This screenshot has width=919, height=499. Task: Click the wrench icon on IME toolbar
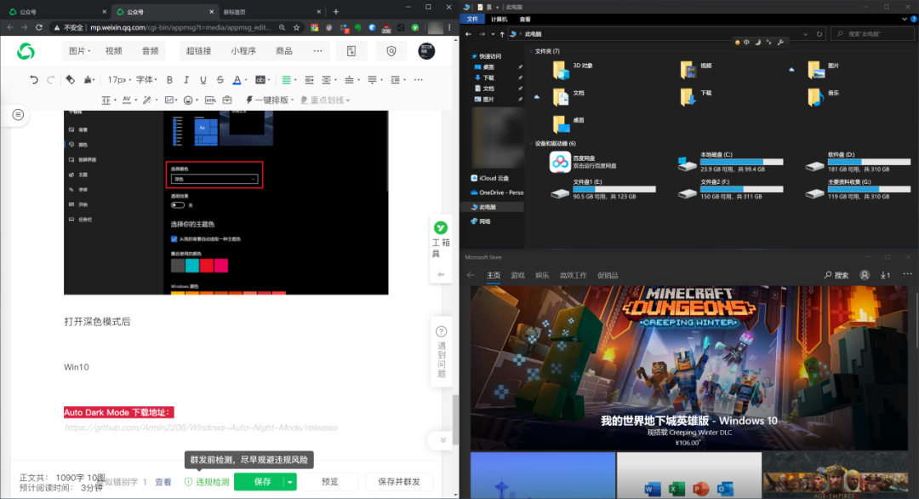(780, 43)
